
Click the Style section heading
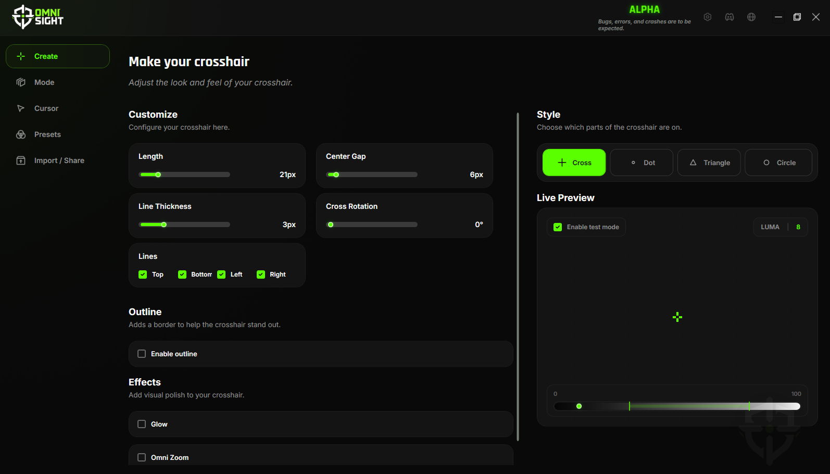tap(549, 115)
